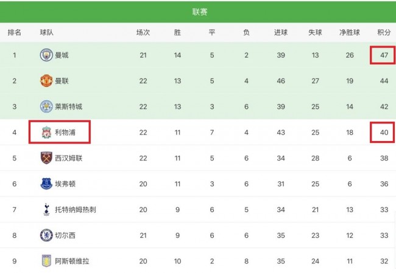Click the Manchester City club crest

46,55
